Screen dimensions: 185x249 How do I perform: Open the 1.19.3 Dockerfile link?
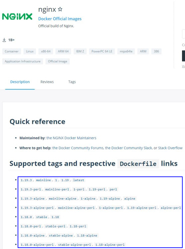pos(26,180)
